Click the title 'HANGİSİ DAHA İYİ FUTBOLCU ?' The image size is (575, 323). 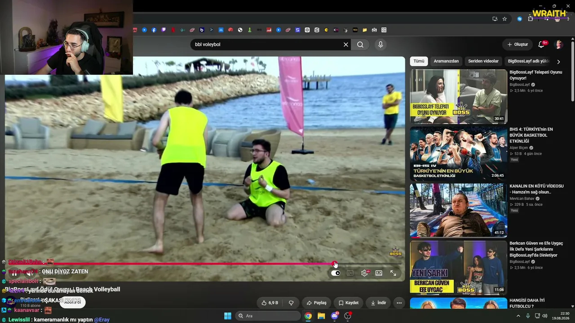pyautogui.click(x=527, y=303)
